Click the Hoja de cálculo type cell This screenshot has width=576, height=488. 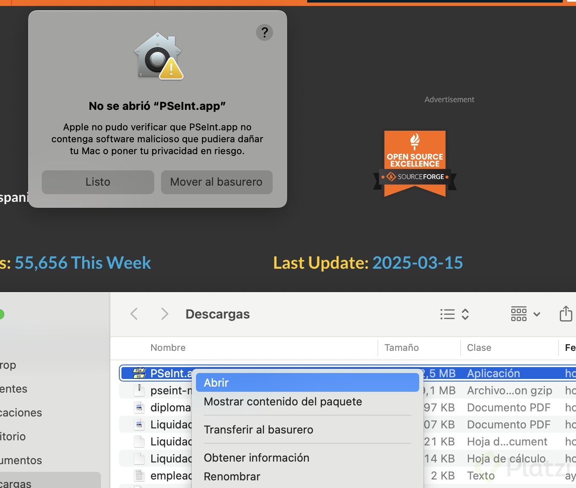pos(506,459)
